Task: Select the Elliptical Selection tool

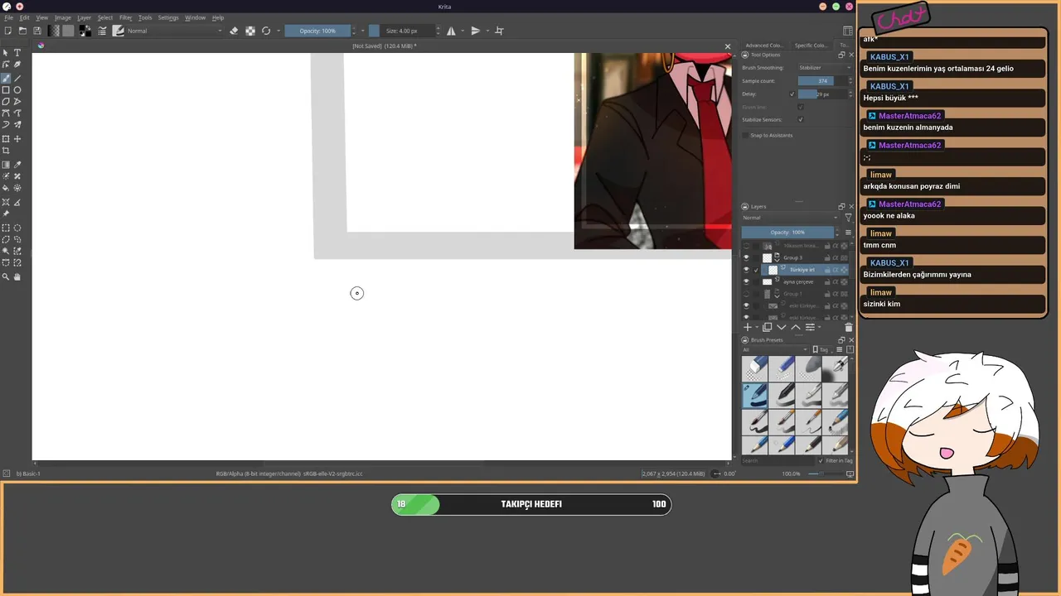Action: tap(17, 228)
